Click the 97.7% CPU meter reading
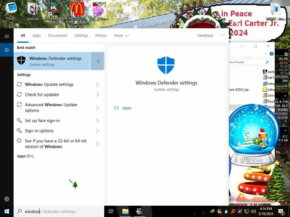Image resolution: width=290 pixels, height=217 pixels. 283,59
